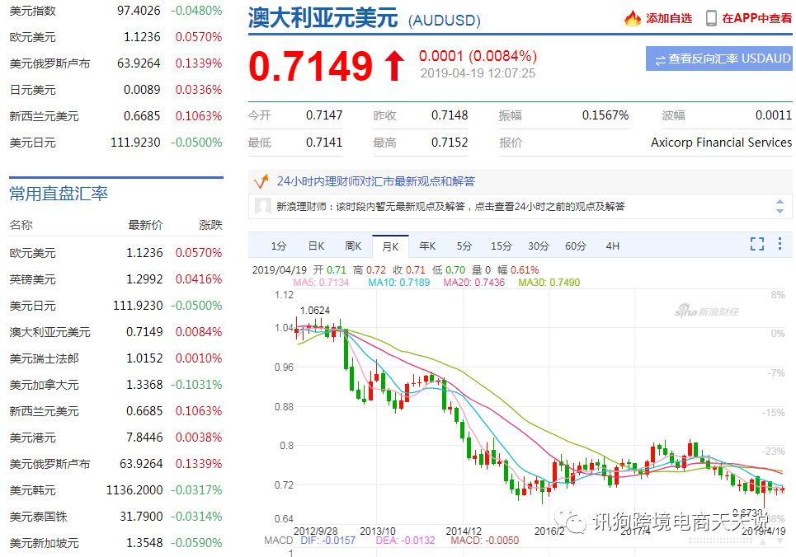Open 美元瑞士法郎 exchange rate row
796x557 pixels.
45,358
